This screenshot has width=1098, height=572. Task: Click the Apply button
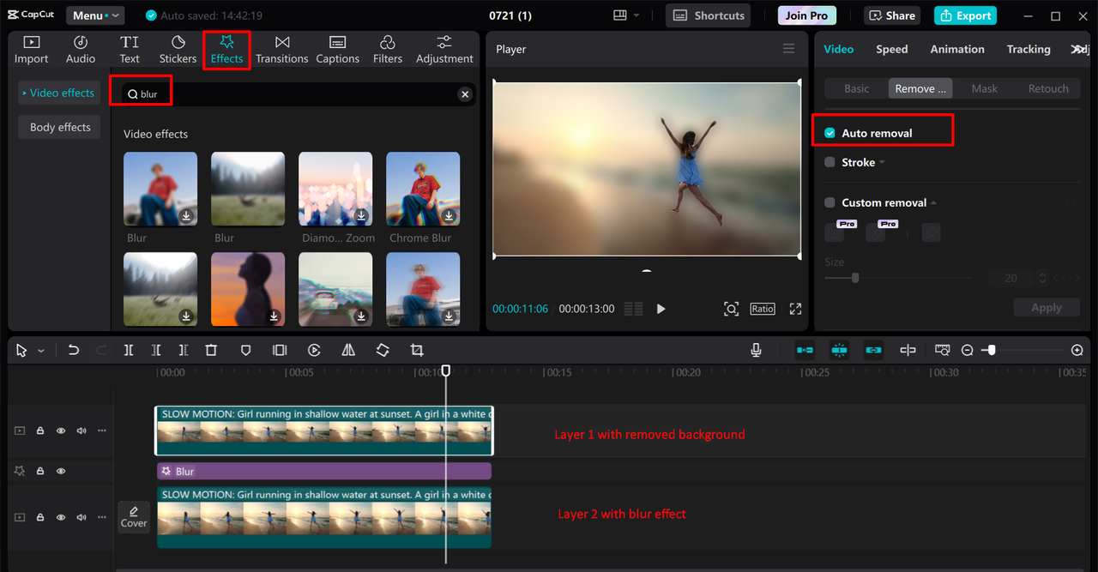[1046, 308]
